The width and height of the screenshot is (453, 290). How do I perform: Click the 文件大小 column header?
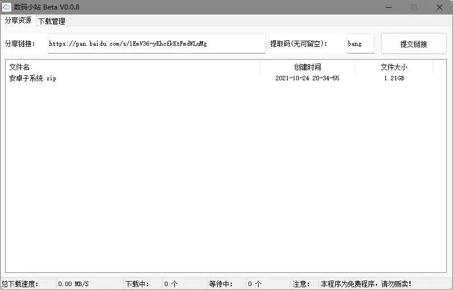(x=394, y=67)
